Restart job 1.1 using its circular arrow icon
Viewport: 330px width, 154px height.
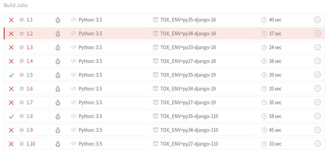point(317,20)
